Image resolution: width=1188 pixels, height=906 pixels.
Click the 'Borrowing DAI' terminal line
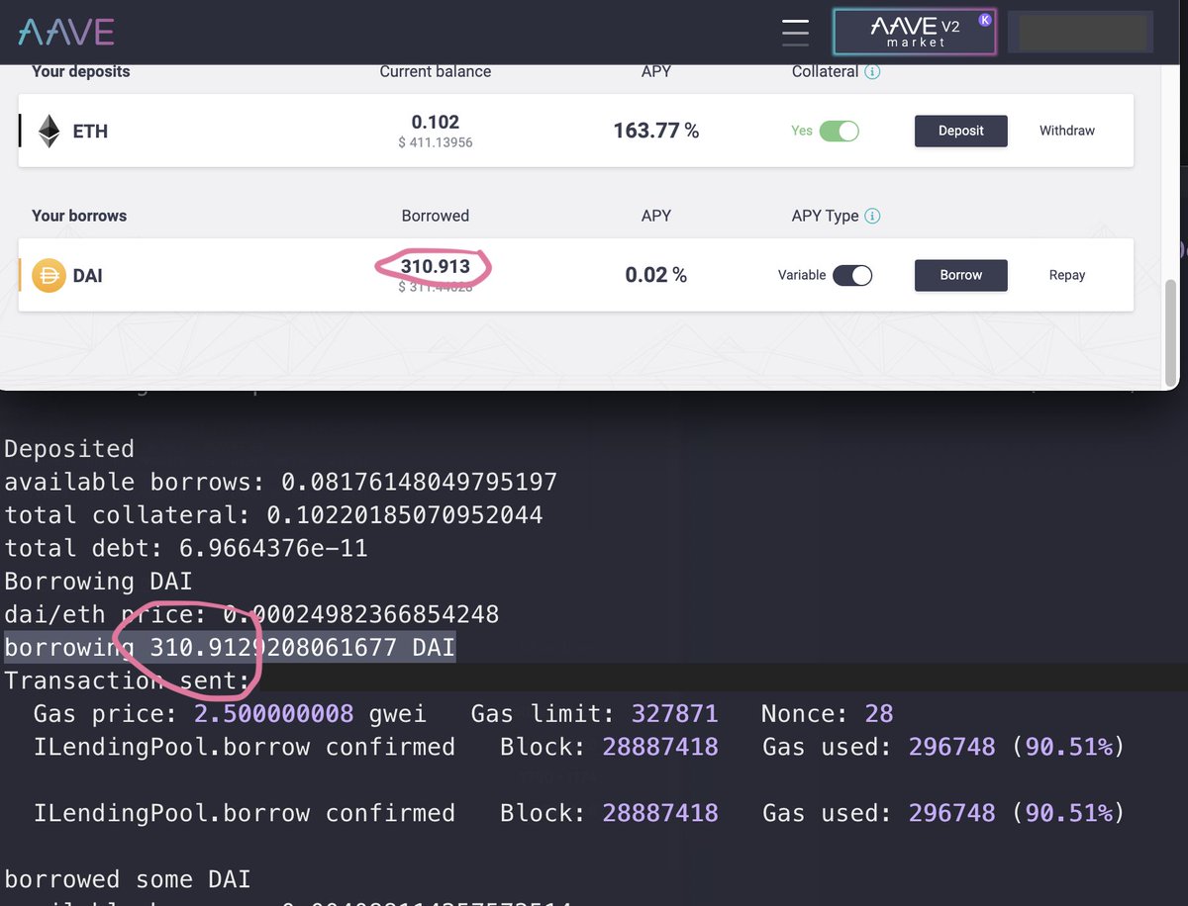click(x=98, y=581)
